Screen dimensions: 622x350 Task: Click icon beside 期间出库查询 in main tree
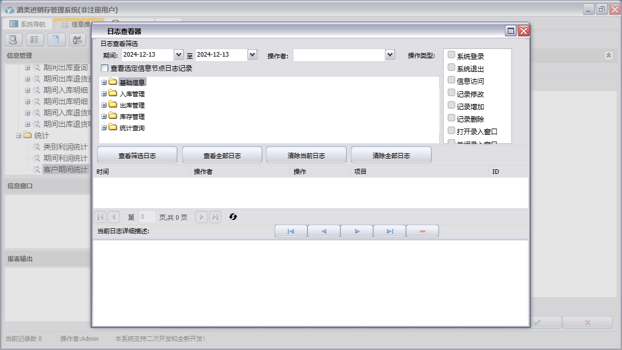36,68
